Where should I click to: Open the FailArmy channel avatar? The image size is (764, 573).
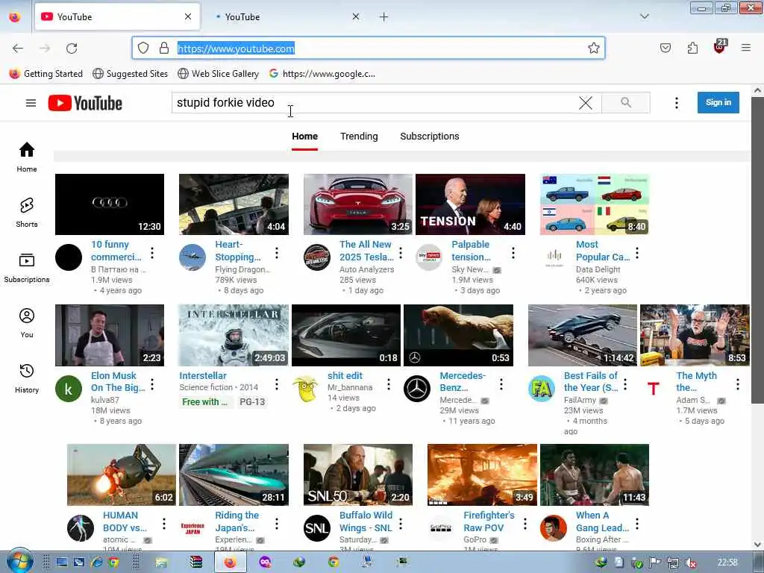point(542,389)
